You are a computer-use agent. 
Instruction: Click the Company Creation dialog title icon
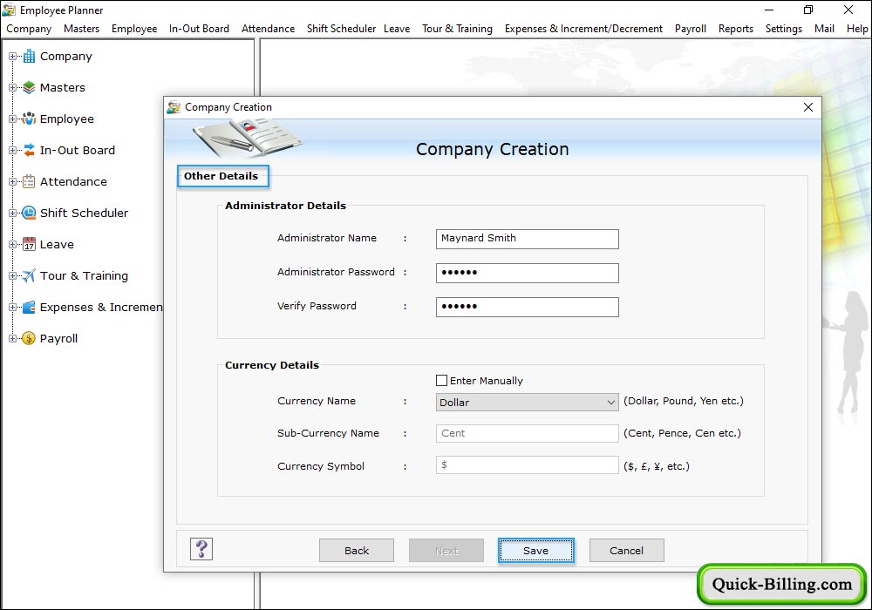[x=174, y=107]
